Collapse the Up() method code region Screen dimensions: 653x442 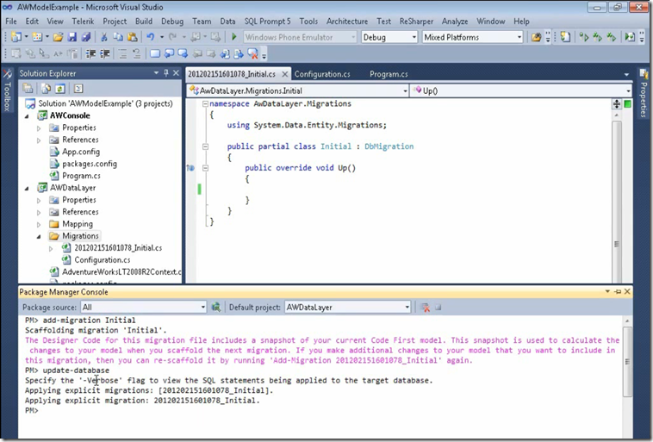pos(205,168)
